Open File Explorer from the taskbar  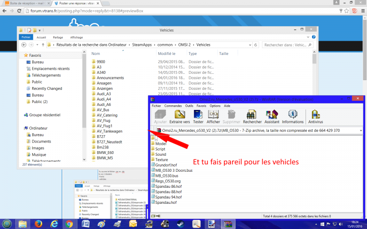pyautogui.click(x=22, y=224)
